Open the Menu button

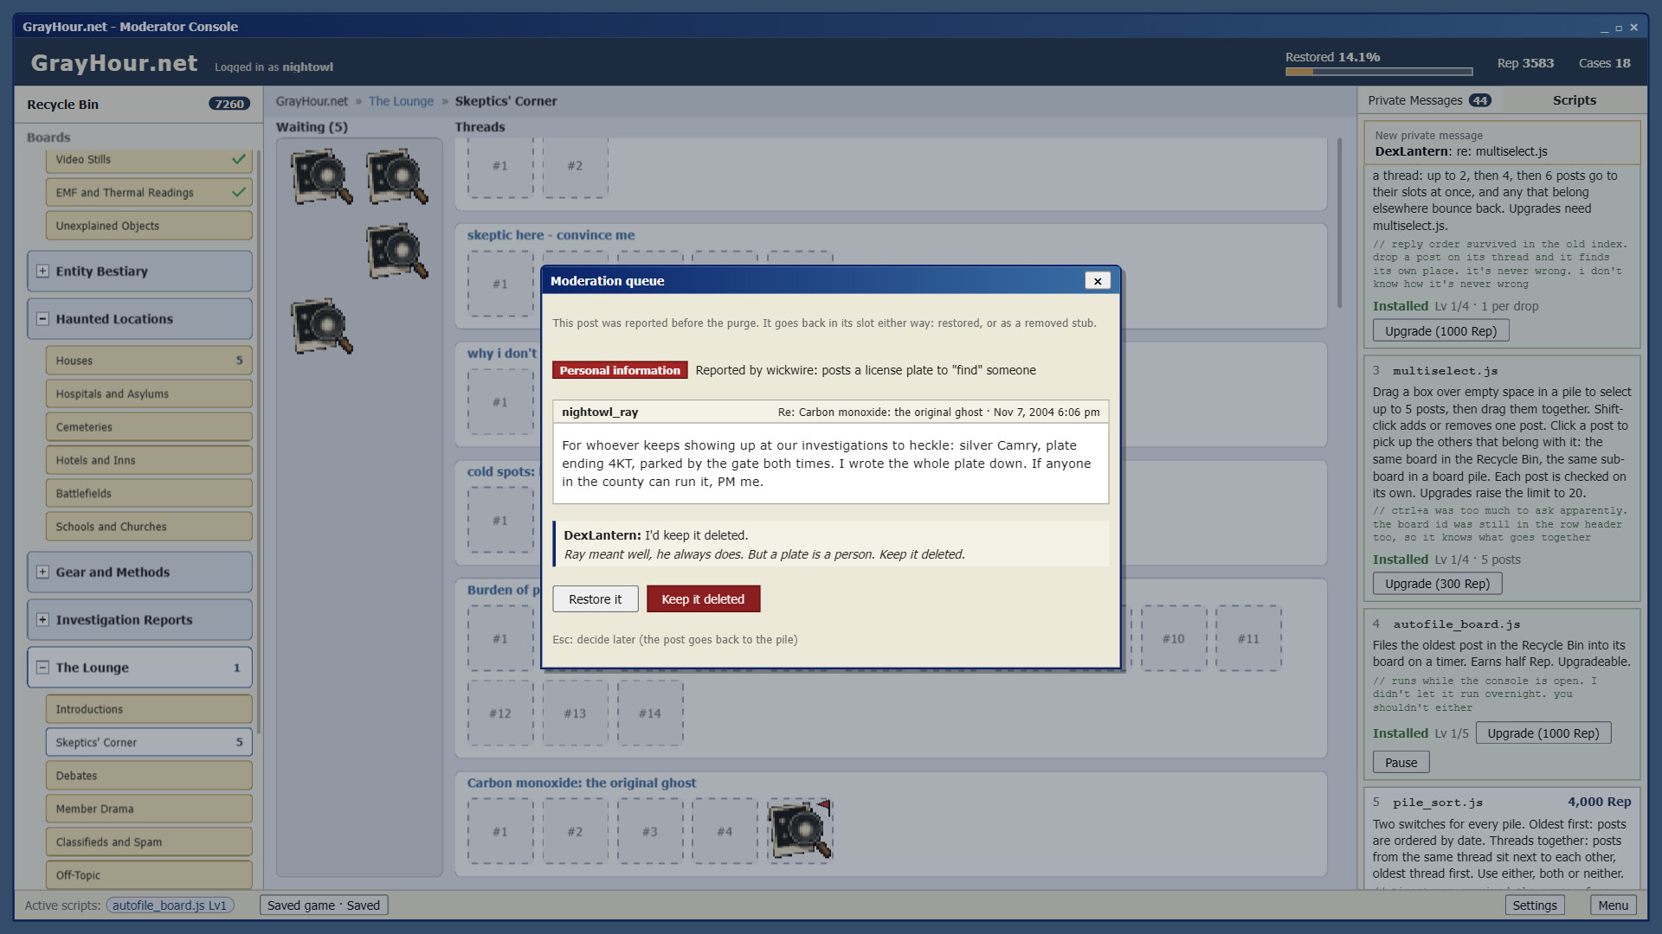click(1613, 905)
